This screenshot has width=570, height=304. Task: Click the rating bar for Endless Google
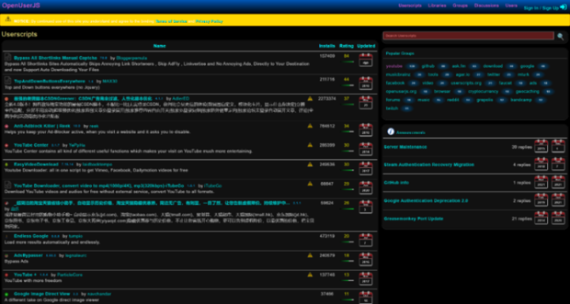[x=347, y=242]
